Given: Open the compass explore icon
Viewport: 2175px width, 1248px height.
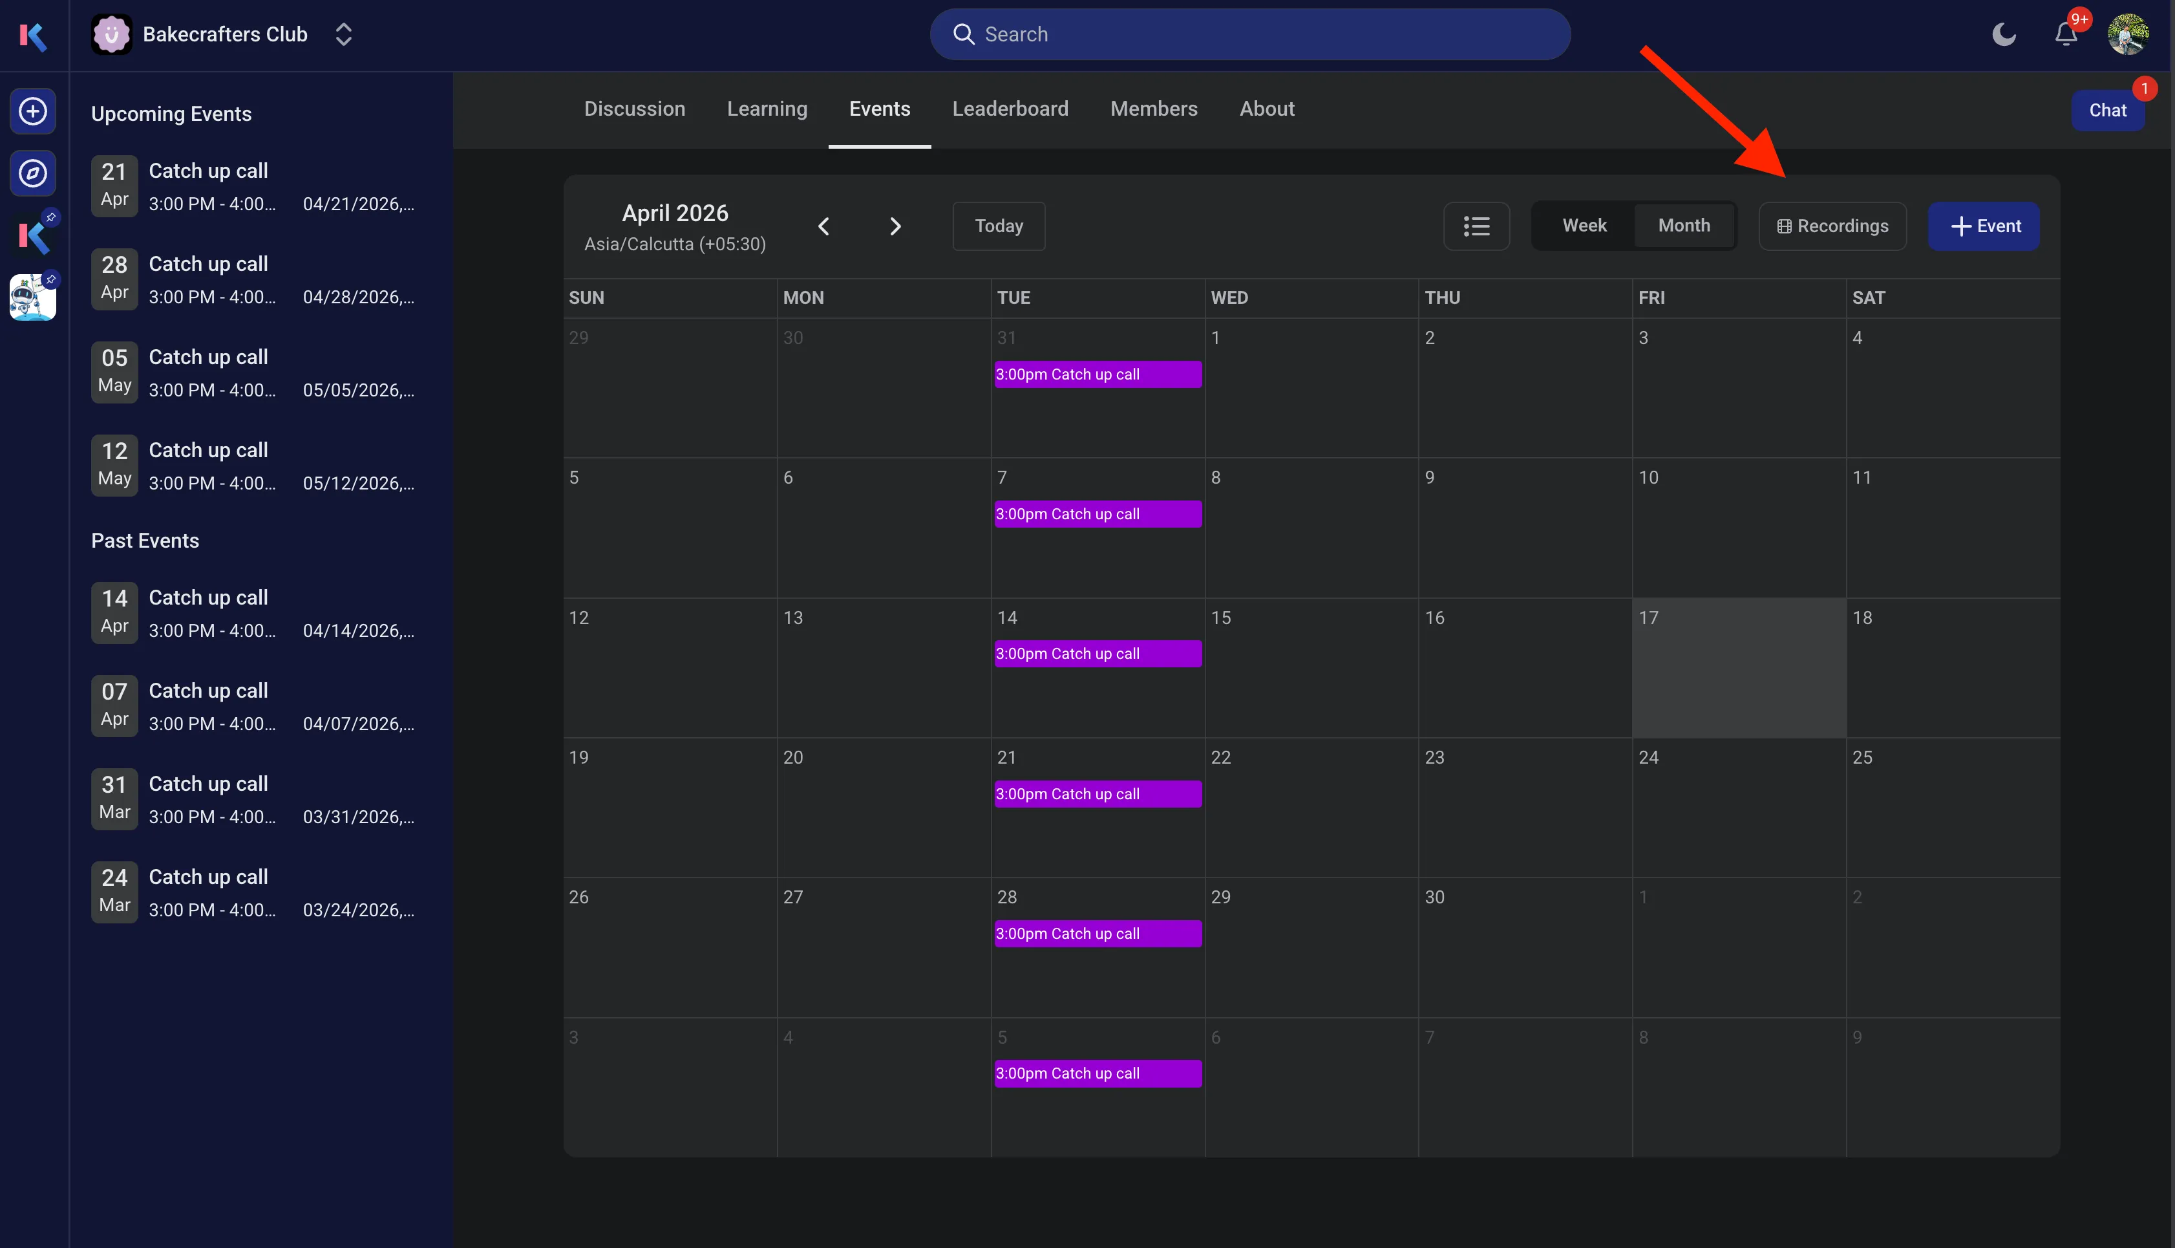Looking at the screenshot, I should point(32,173).
